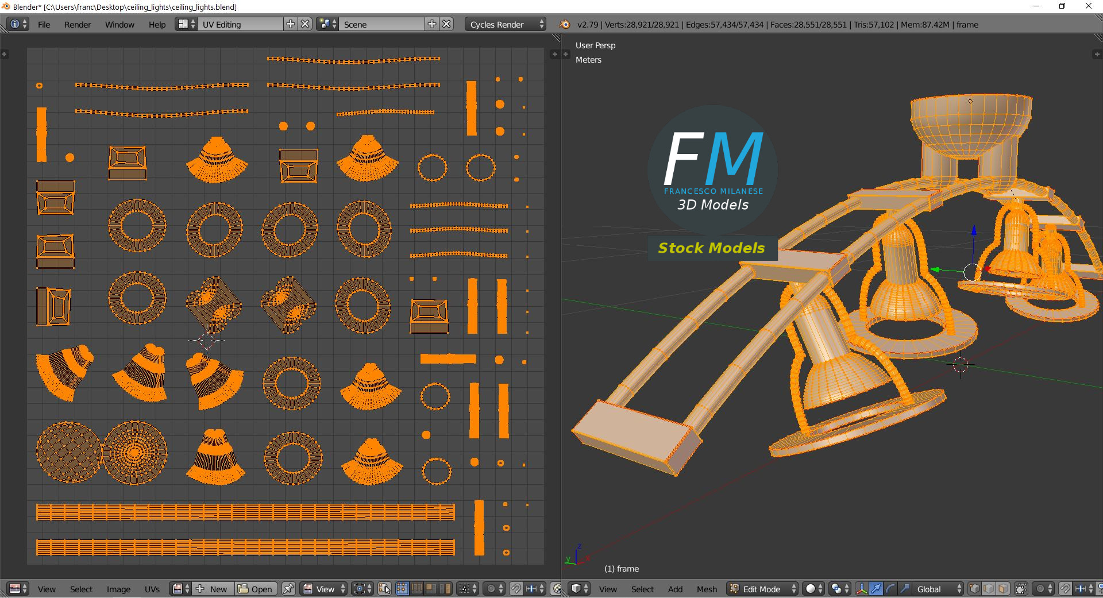Image resolution: width=1103 pixels, height=598 pixels.
Task: Click Open to load an image
Action: click(x=256, y=589)
